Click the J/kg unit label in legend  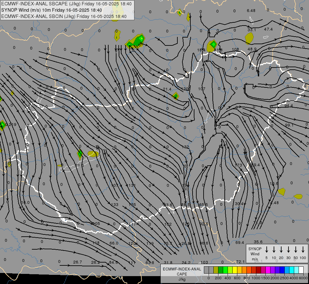[x=182, y=279]
